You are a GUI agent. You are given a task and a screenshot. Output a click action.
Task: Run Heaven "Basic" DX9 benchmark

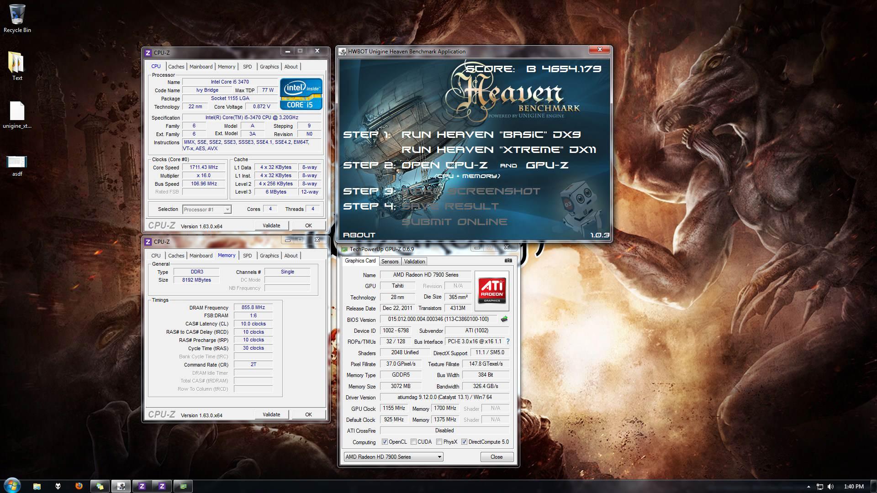coord(491,135)
